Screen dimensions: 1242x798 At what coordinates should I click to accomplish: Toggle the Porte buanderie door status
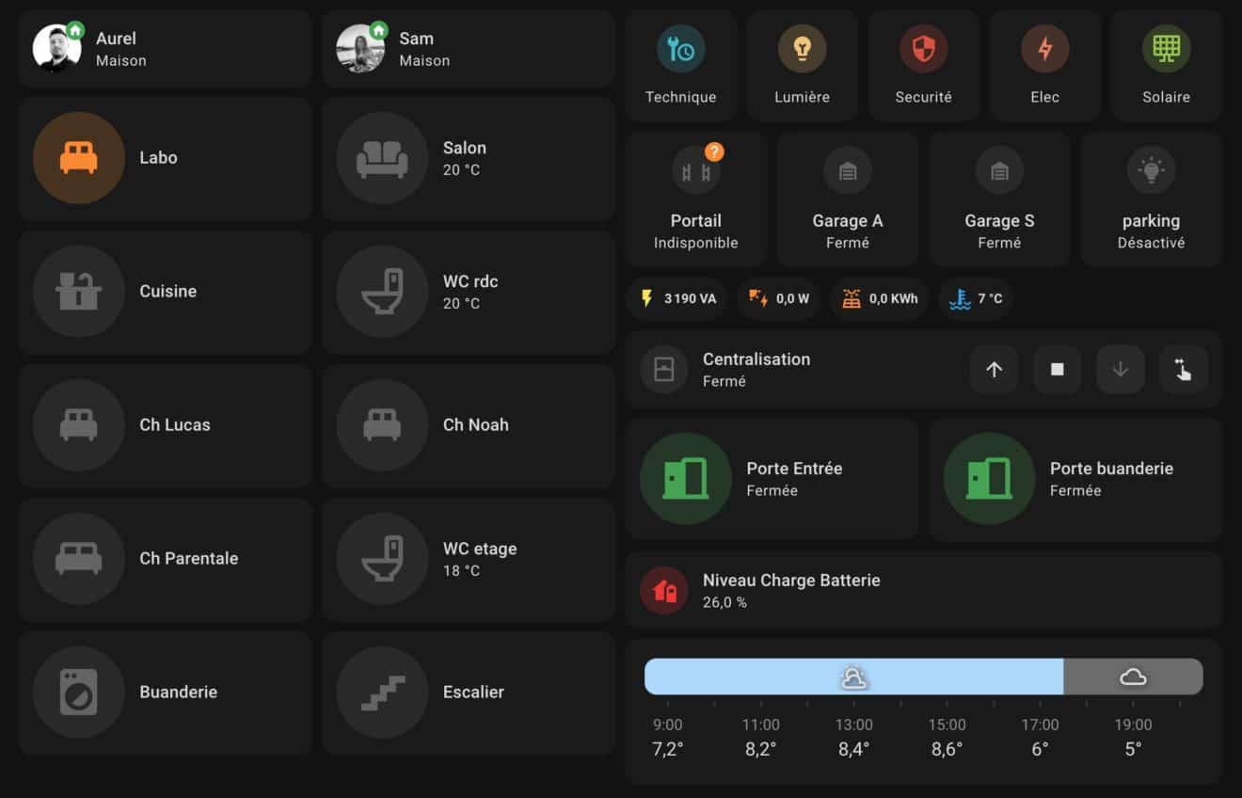click(x=1075, y=478)
